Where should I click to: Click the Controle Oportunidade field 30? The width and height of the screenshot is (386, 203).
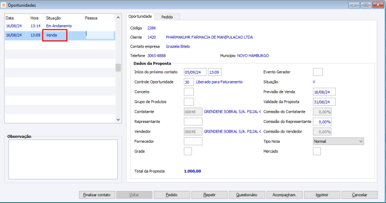(189, 82)
